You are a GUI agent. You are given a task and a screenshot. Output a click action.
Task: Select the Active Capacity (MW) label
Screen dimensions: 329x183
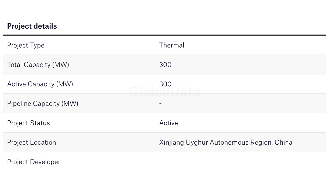(x=40, y=84)
